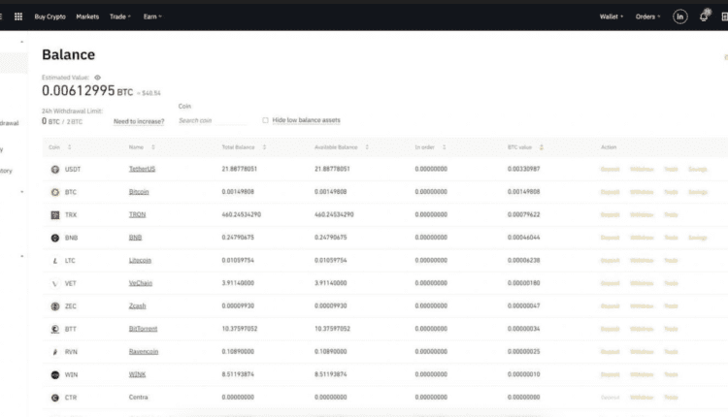Image resolution: width=728 pixels, height=417 pixels.
Task: Click Need to increase? link
Action: point(139,121)
